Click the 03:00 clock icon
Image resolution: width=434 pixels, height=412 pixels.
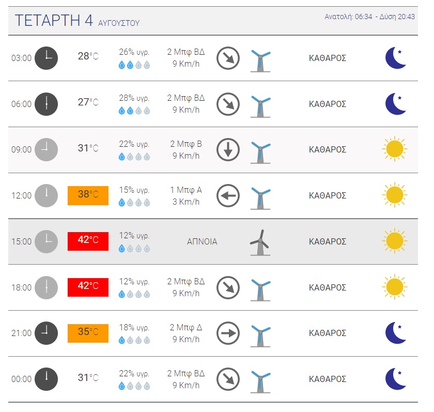point(46,58)
